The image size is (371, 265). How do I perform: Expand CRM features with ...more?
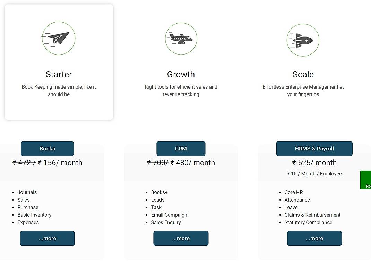pos(181,238)
